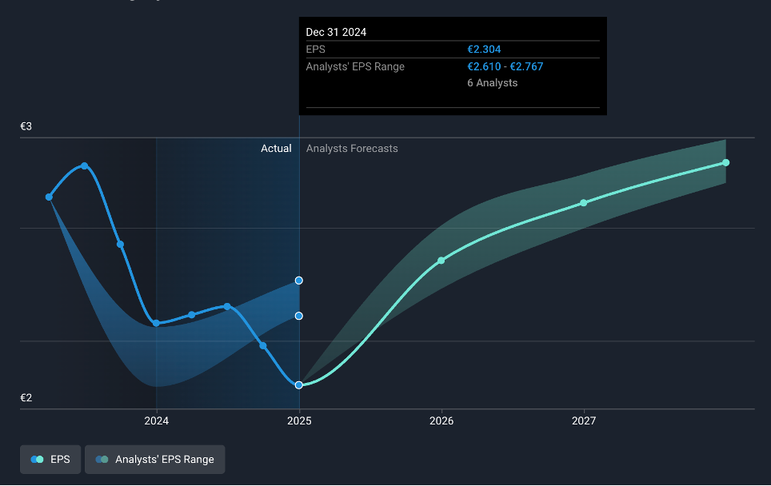Click the 2024 x-axis label
Viewport: 771px width, 486px height.
coord(156,420)
